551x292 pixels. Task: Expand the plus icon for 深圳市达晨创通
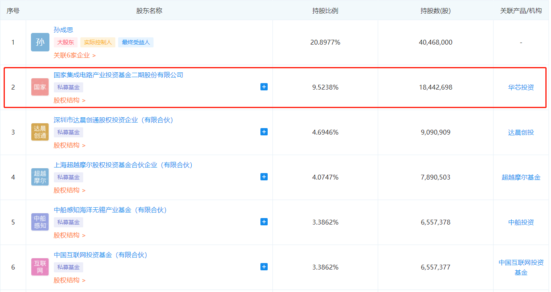(x=264, y=132)
